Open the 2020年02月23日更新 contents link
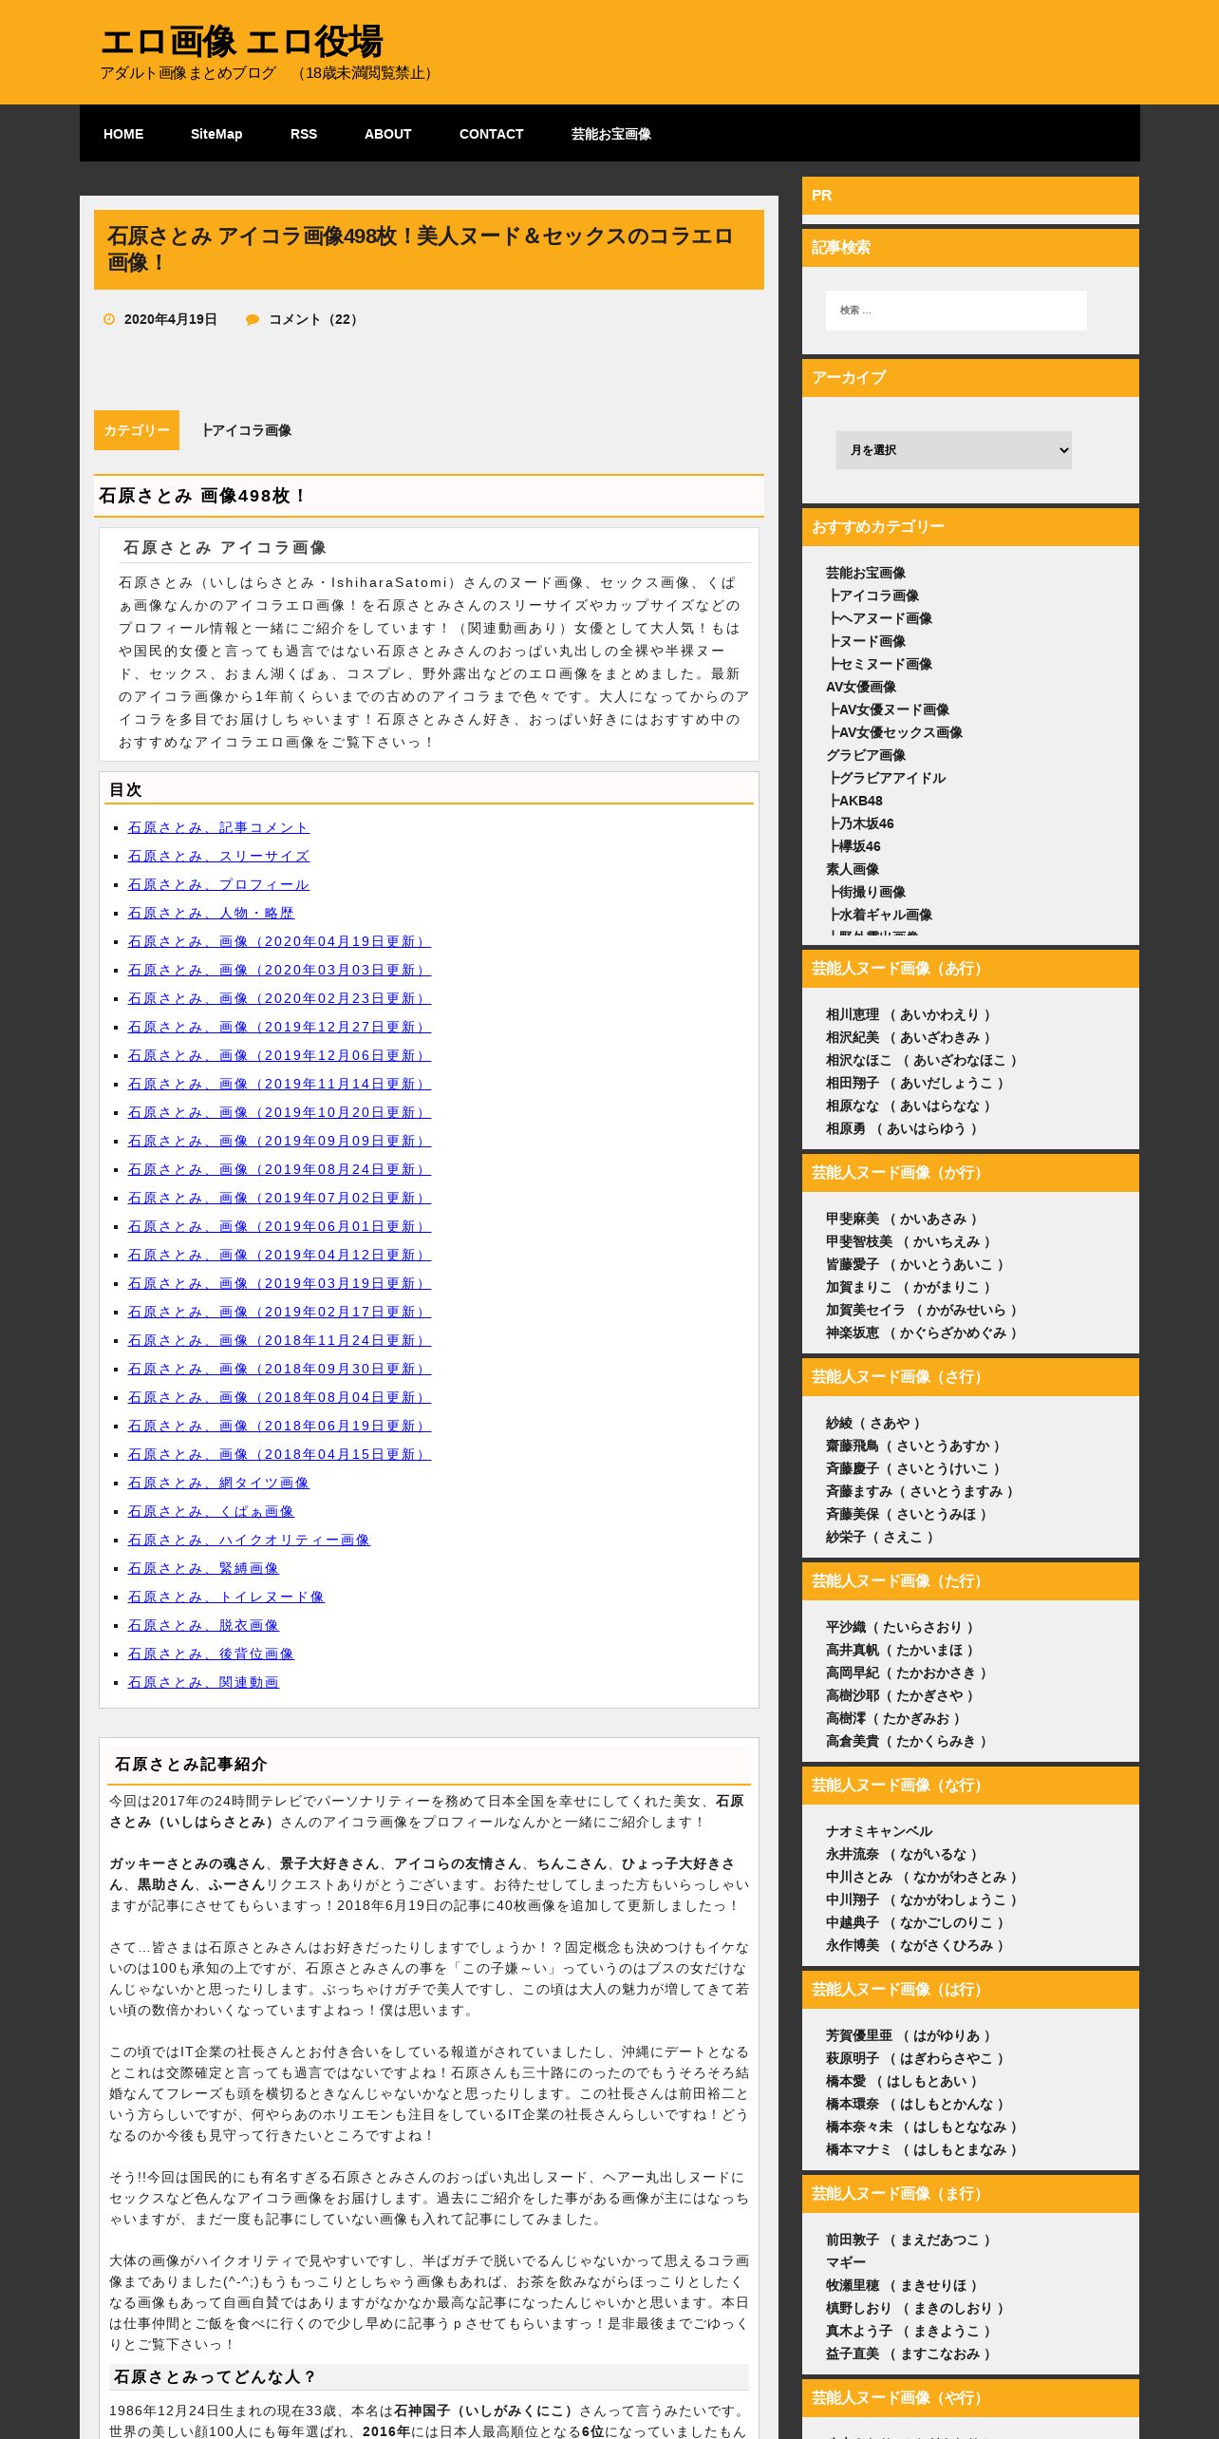Viewport: 1219px width, 2439px height. click(279, 998)
